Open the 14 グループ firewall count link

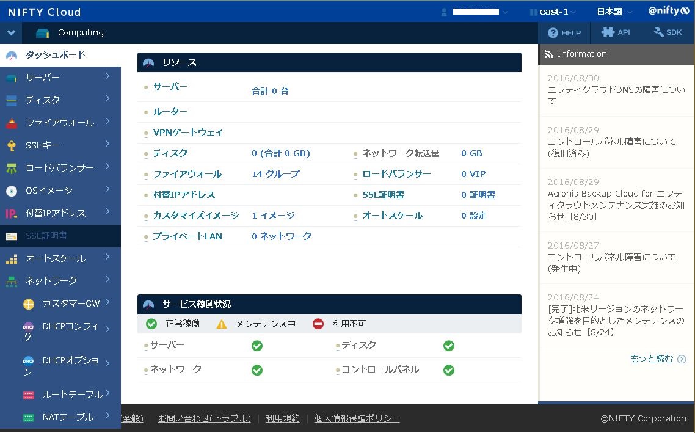(x=275, y=175)
